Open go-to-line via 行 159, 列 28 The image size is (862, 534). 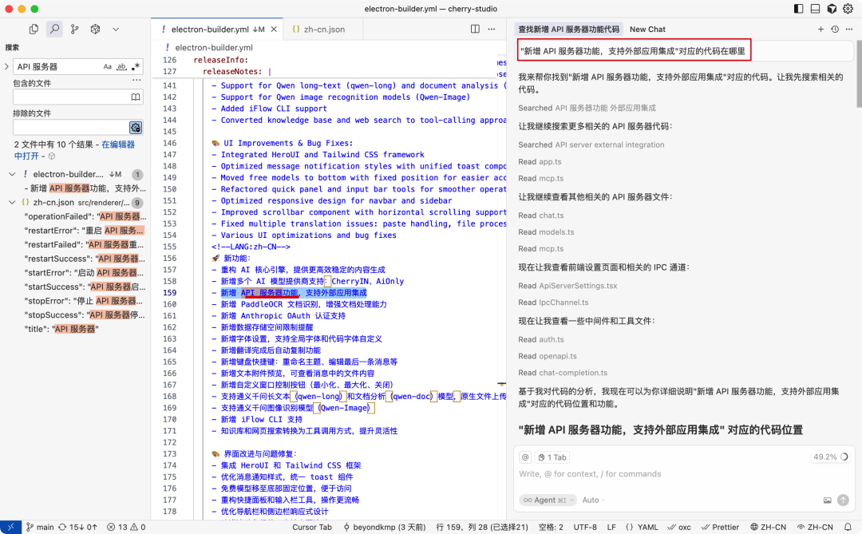(x=481, y=527)
